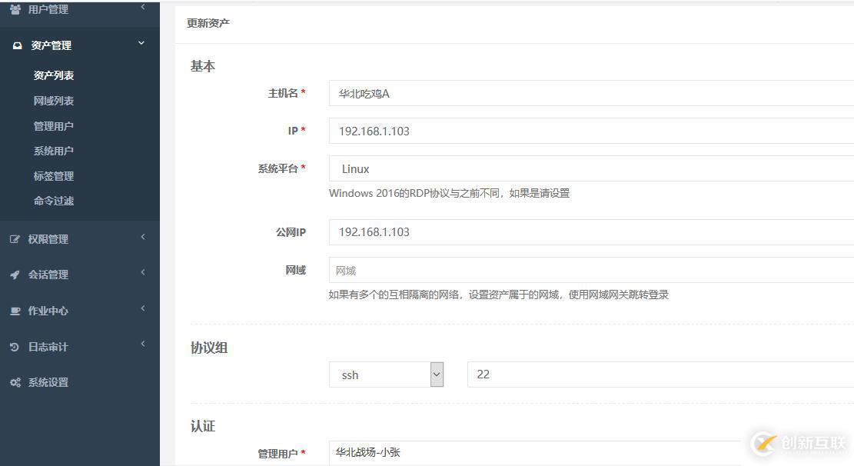Screen dimensions: 854x466
Task: Collapse the 资产管理 section
Action: [141, 44]
